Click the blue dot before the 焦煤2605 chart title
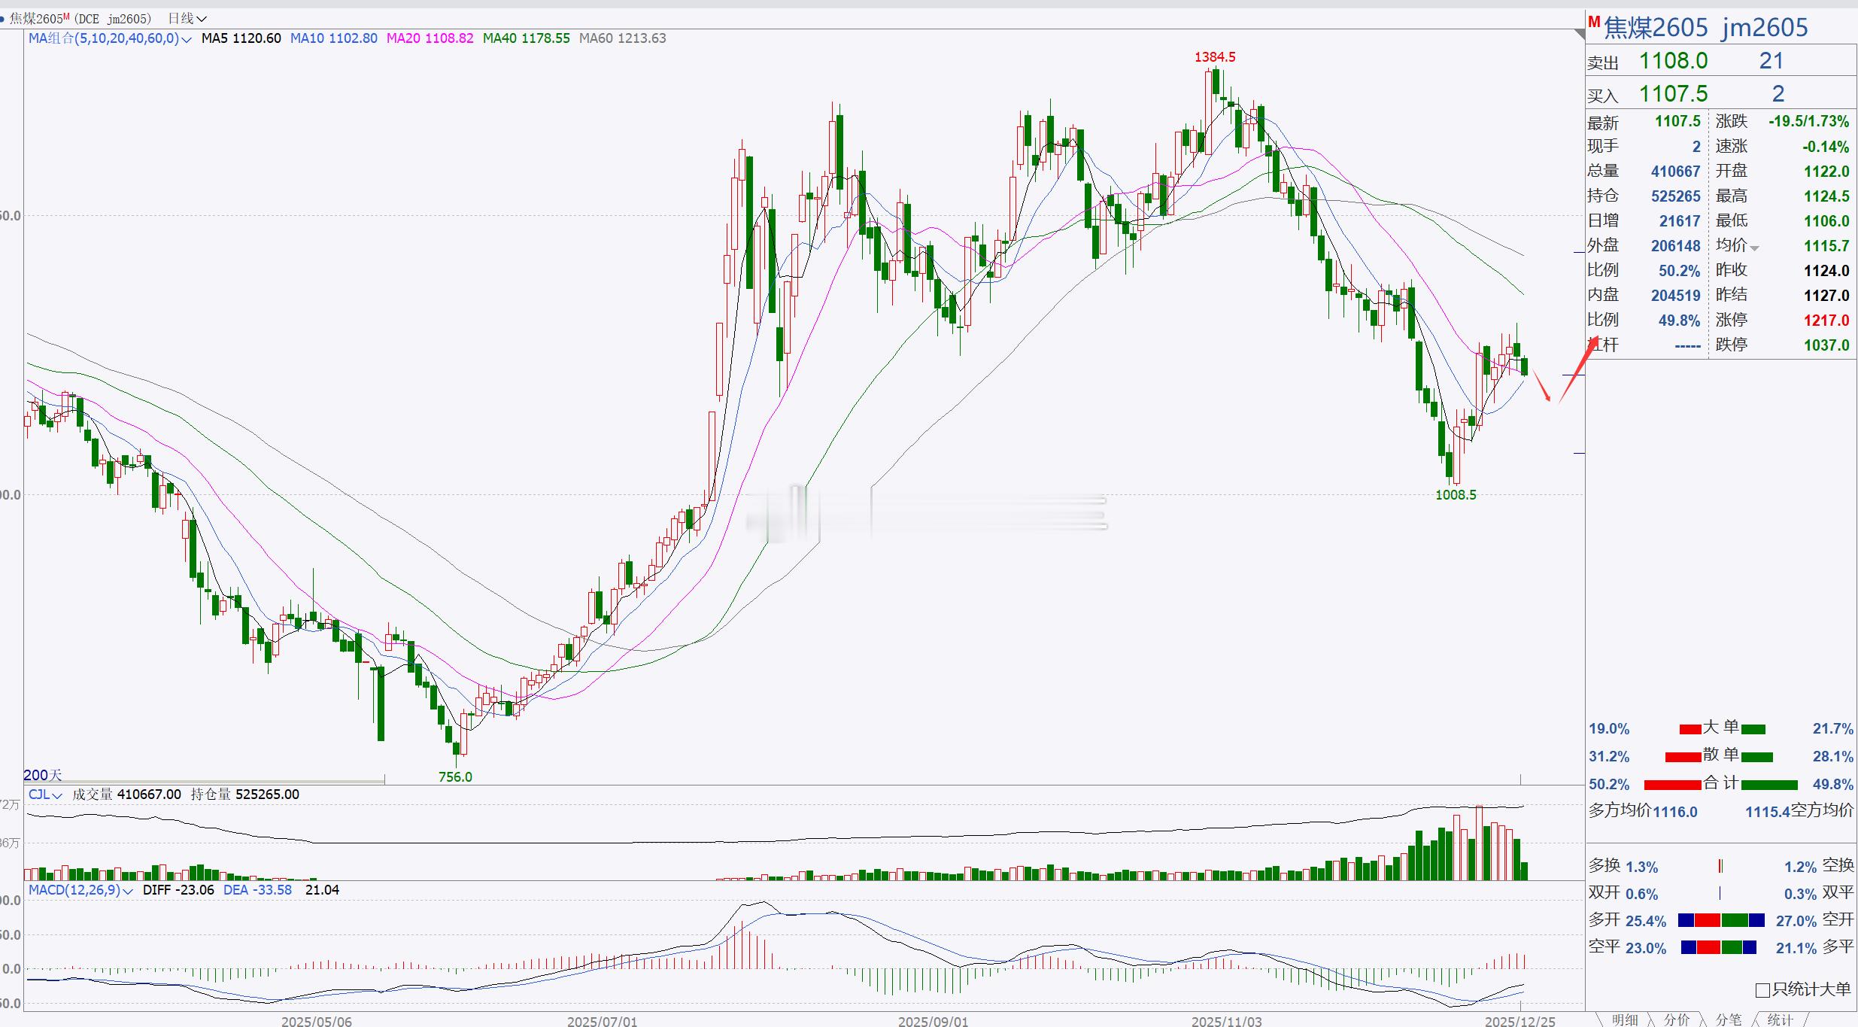1858x1027 pixels. pyautogui.click(x=3, y=19)
